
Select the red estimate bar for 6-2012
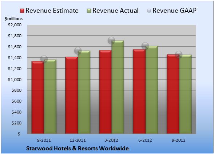[139, 91]
